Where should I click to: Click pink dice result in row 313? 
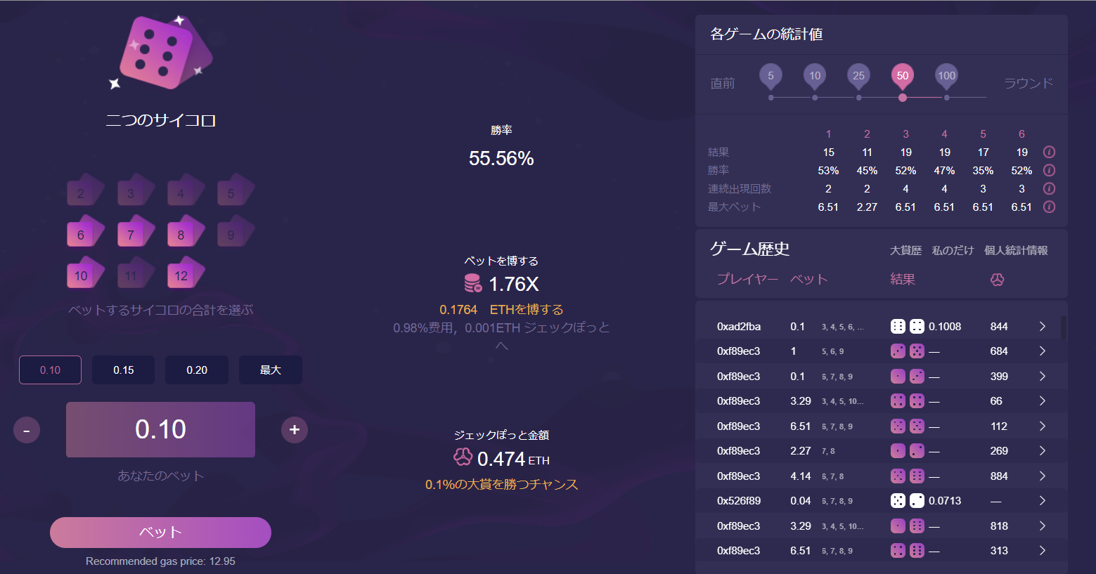pyautogui.click(x=908, y=550)
